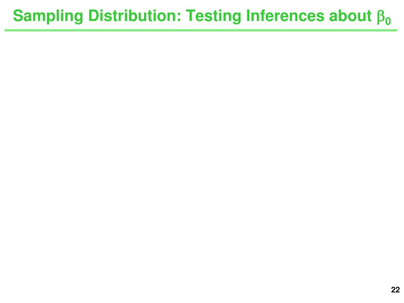Click the last letter "g" of "Sampling"
404x303 pixels.
[x=79, y=19]
